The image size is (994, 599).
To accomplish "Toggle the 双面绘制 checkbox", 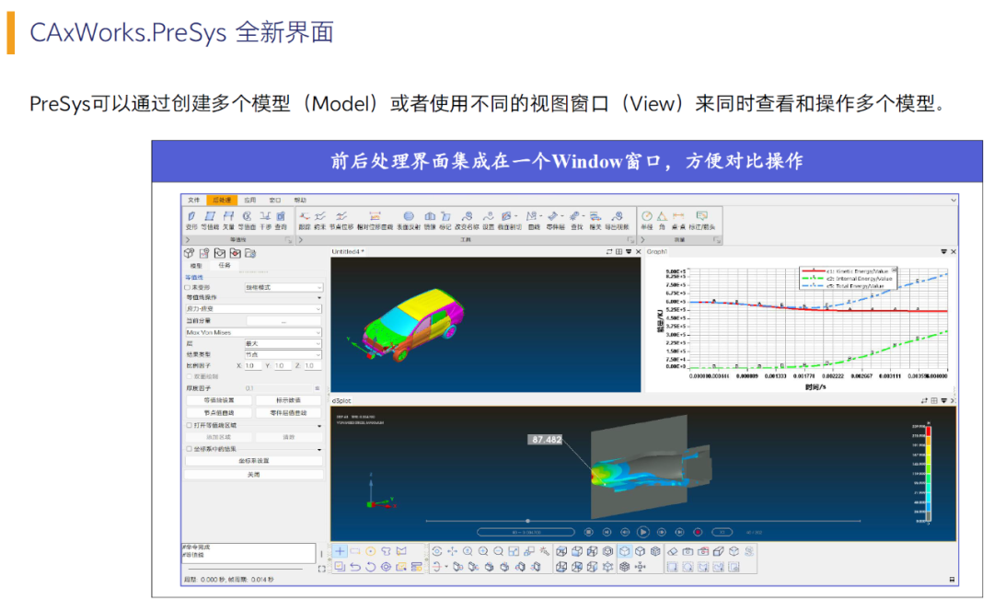I will [189, 376].
